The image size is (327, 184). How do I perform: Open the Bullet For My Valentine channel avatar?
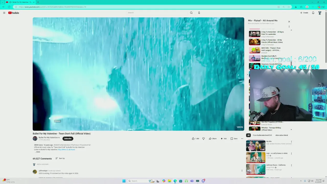pyautogui.click(x=35, y=139)
